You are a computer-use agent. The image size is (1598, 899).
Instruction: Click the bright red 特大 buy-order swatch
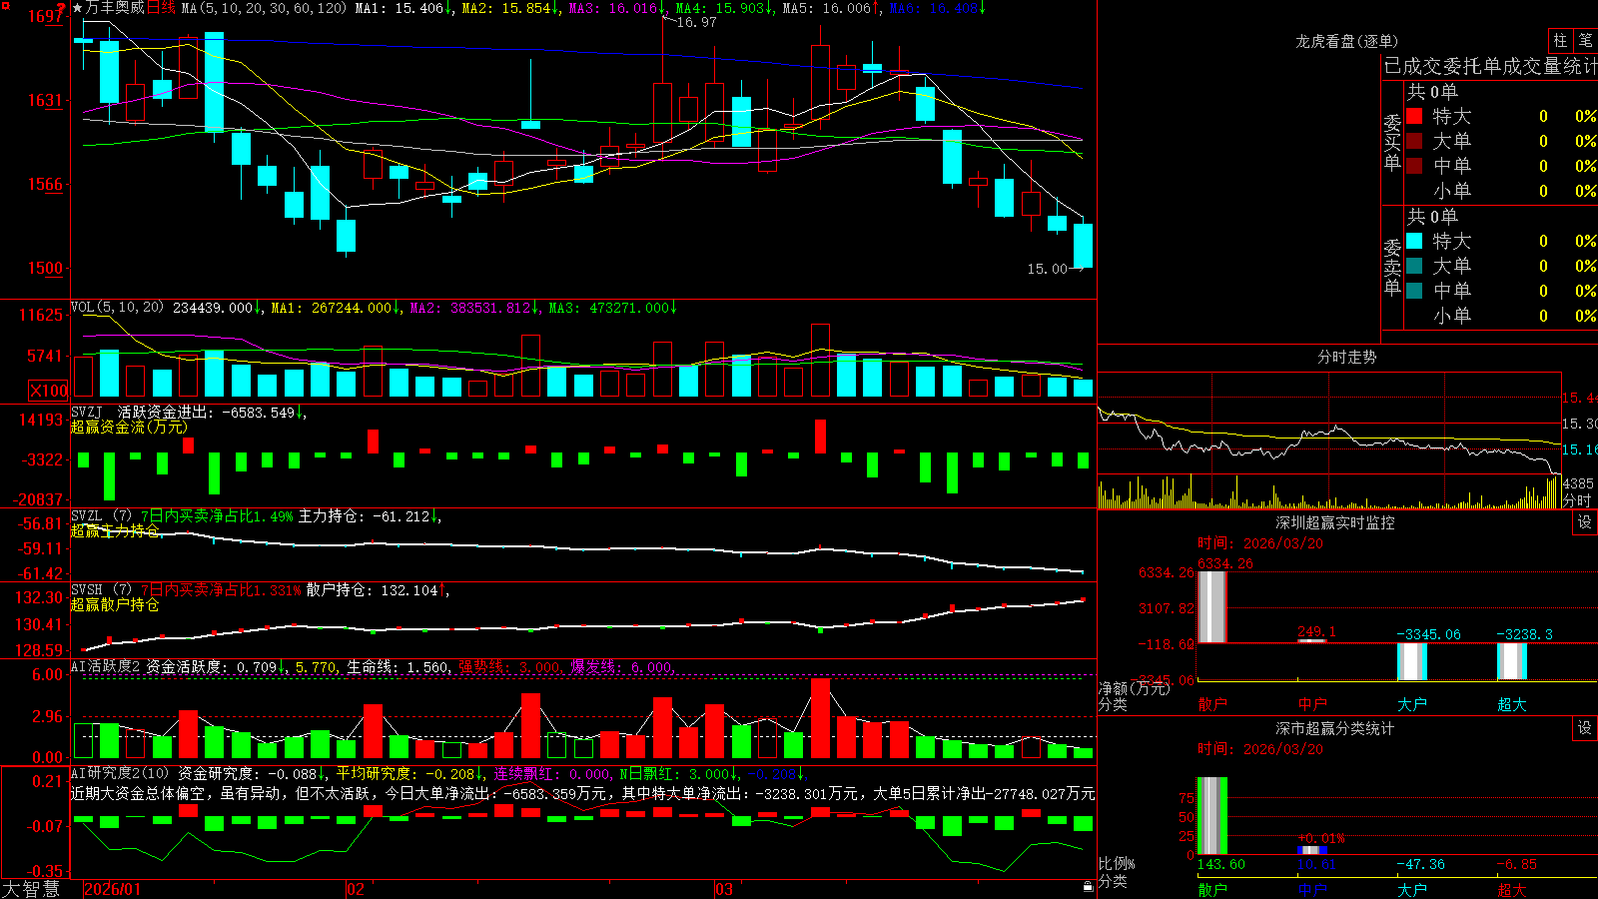click(1414, 116)
